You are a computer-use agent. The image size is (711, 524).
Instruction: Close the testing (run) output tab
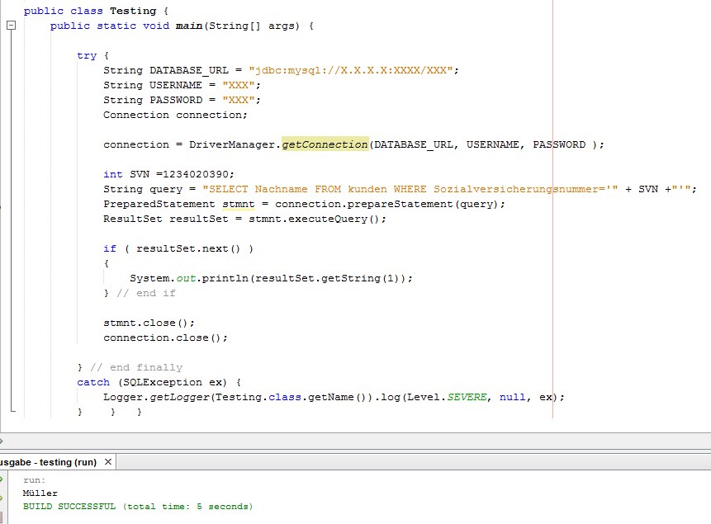tap(108, 461)
